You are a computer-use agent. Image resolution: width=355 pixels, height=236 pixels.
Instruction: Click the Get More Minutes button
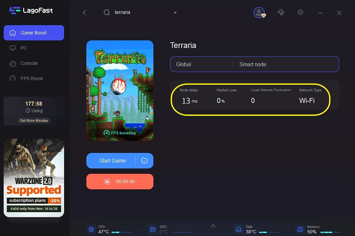click(x=34, y=120)
